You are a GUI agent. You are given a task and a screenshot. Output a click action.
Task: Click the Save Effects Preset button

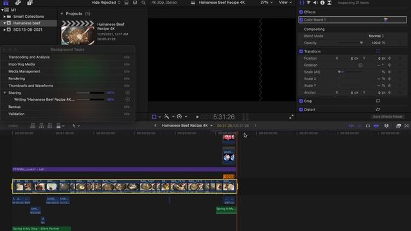coord(388,117)
